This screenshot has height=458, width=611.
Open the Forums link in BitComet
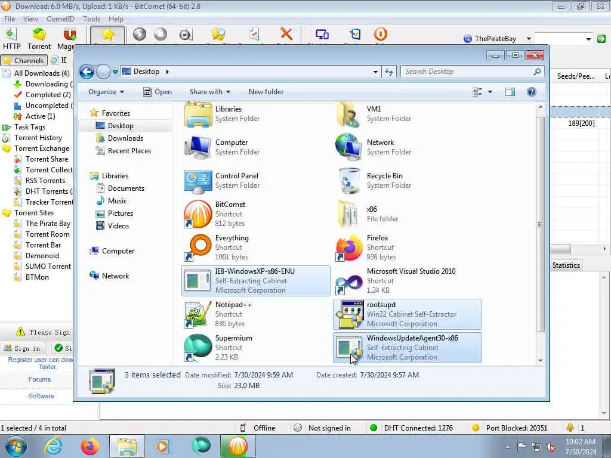coord(39,379)
